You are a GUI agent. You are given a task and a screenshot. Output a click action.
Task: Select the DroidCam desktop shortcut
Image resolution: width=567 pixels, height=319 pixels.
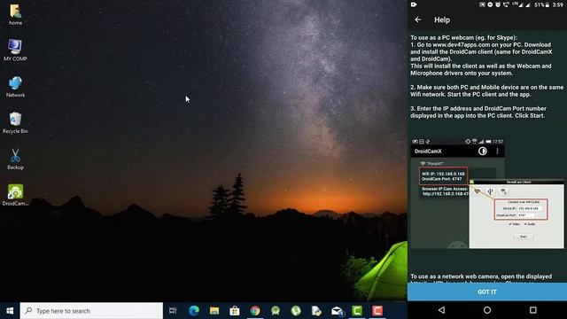(15, 195)
